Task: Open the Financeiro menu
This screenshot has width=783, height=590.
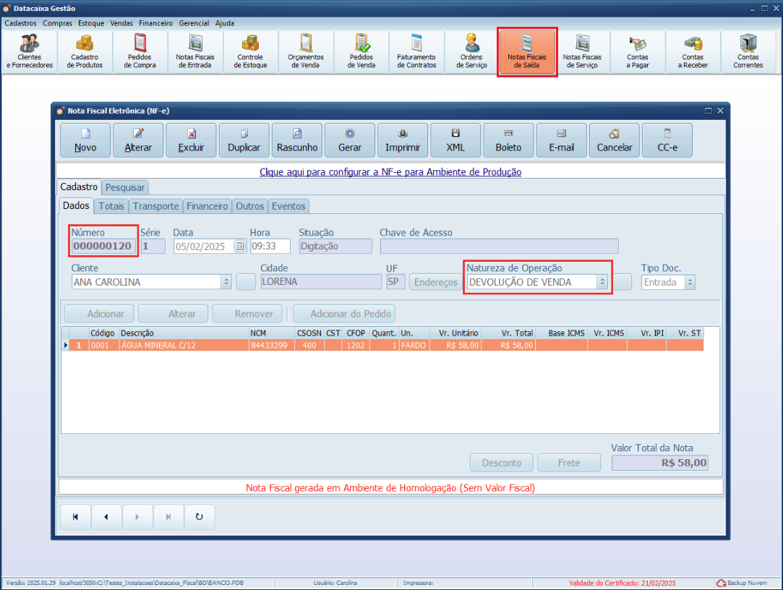Action: pos(155,23)
